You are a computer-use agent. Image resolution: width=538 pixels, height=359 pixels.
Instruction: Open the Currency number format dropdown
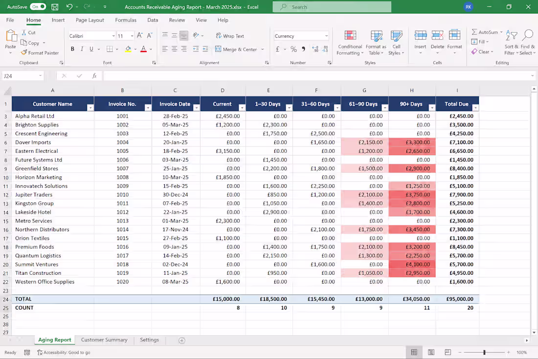click(x=326, y=36)
